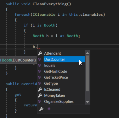Click the cube icon next to GetHashCode
The width and height of the screenshot is (119, 118).
click(x=39, y=71)
